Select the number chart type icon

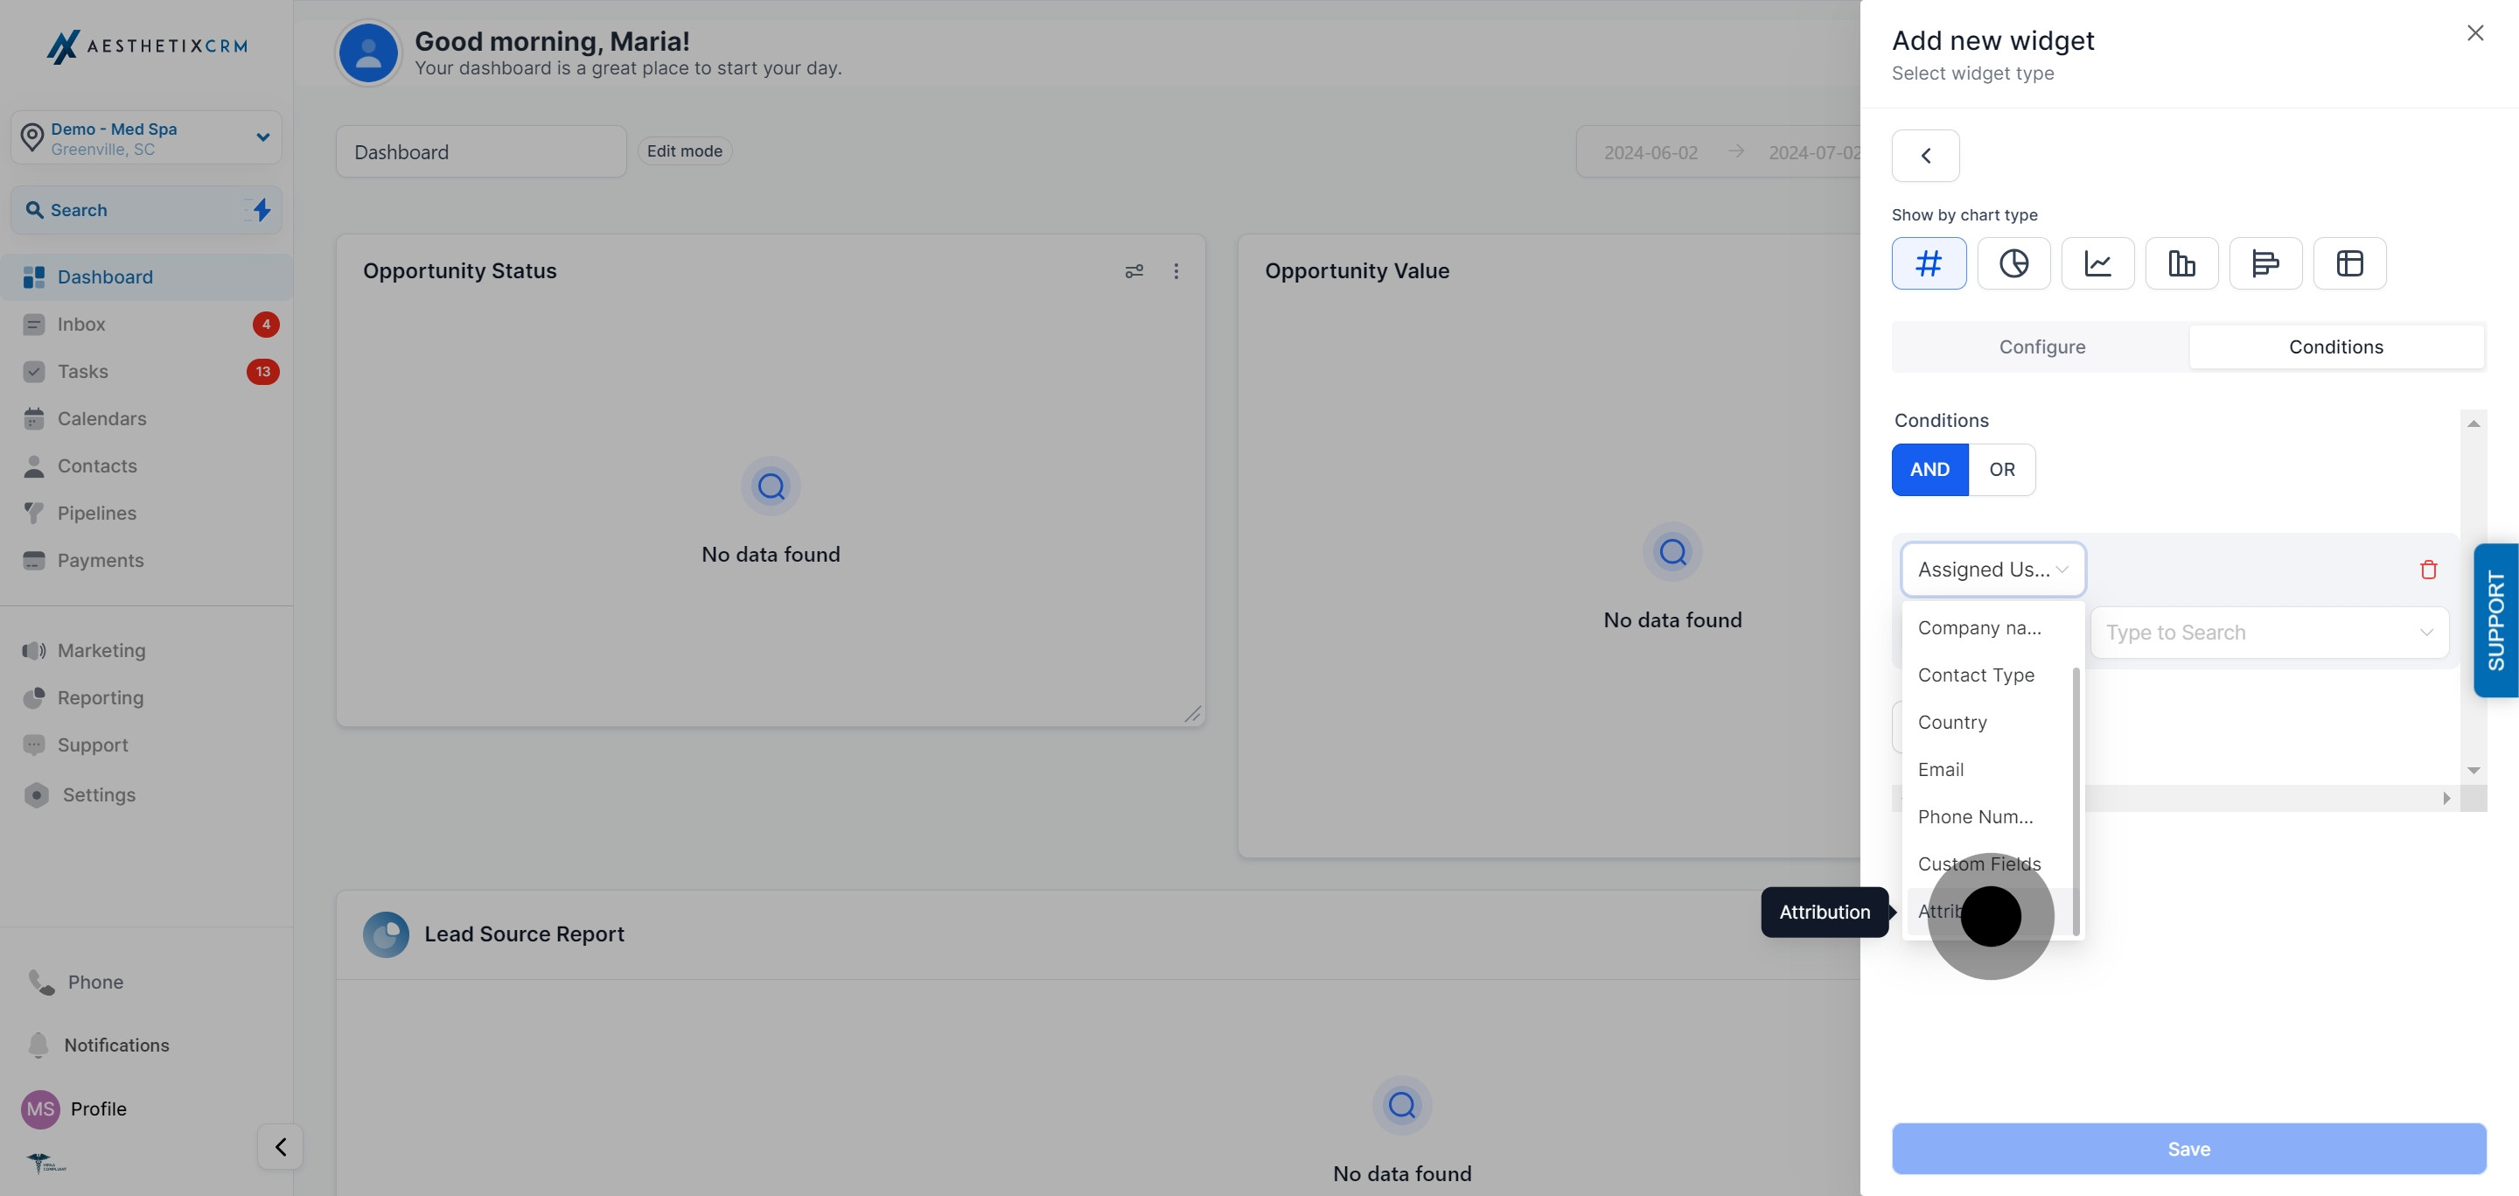[1929, 263]
